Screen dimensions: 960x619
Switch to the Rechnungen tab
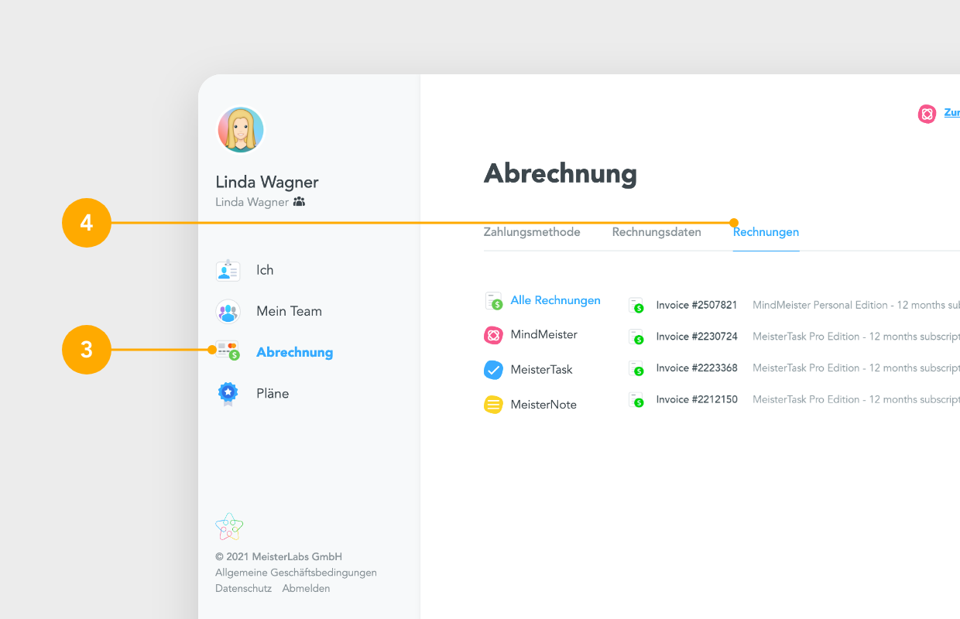[766, 232]
